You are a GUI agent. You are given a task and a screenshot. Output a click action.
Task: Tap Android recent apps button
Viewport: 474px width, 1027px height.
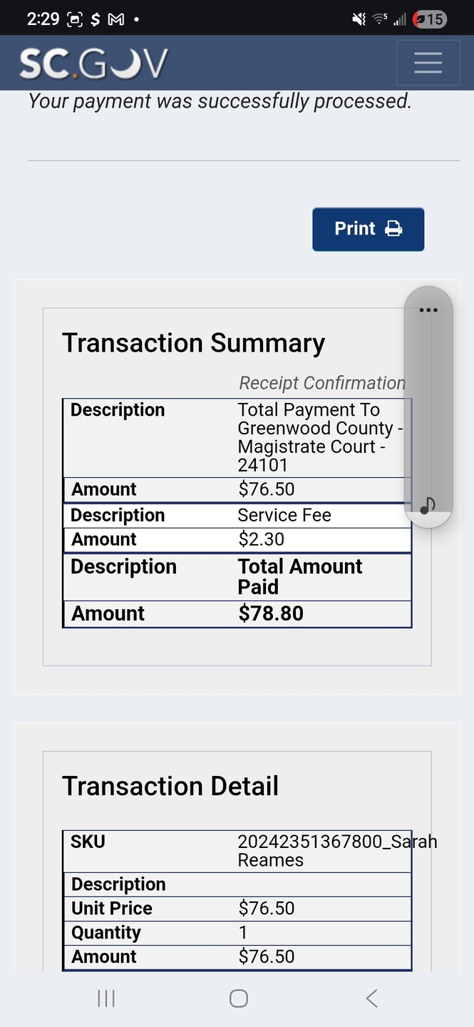(x=106, y=998)
